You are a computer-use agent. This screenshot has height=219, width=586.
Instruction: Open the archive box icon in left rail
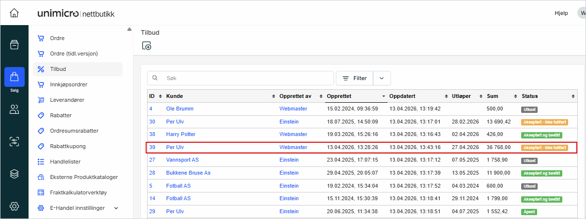point(14,45)
